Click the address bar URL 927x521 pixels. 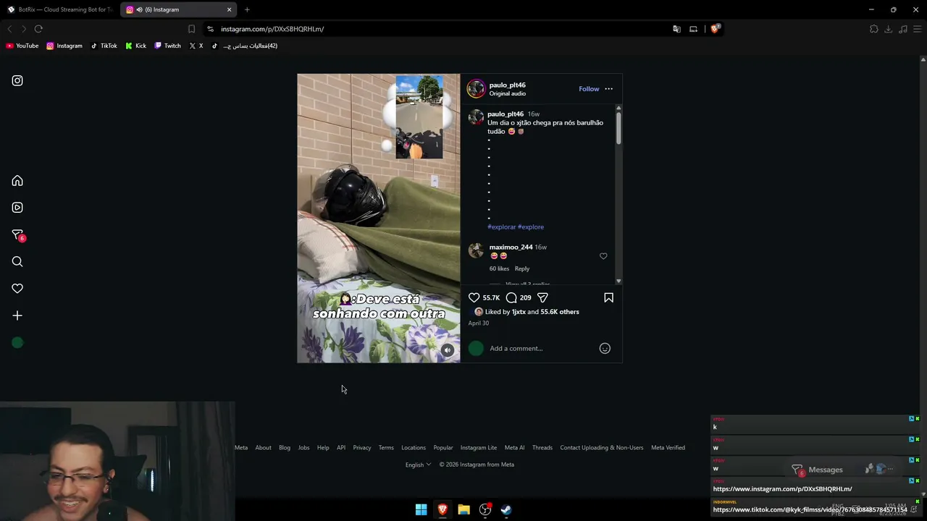[272, 29]
